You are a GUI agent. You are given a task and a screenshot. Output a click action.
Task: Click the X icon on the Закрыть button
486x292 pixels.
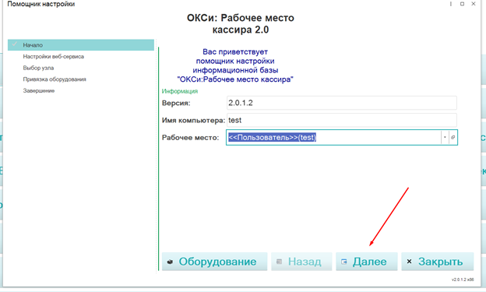coord(409,262)
